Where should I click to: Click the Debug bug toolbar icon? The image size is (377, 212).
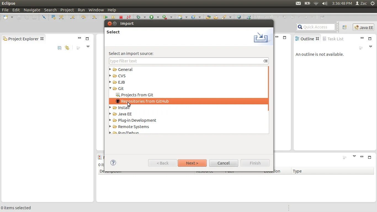[x=138, y=17]
